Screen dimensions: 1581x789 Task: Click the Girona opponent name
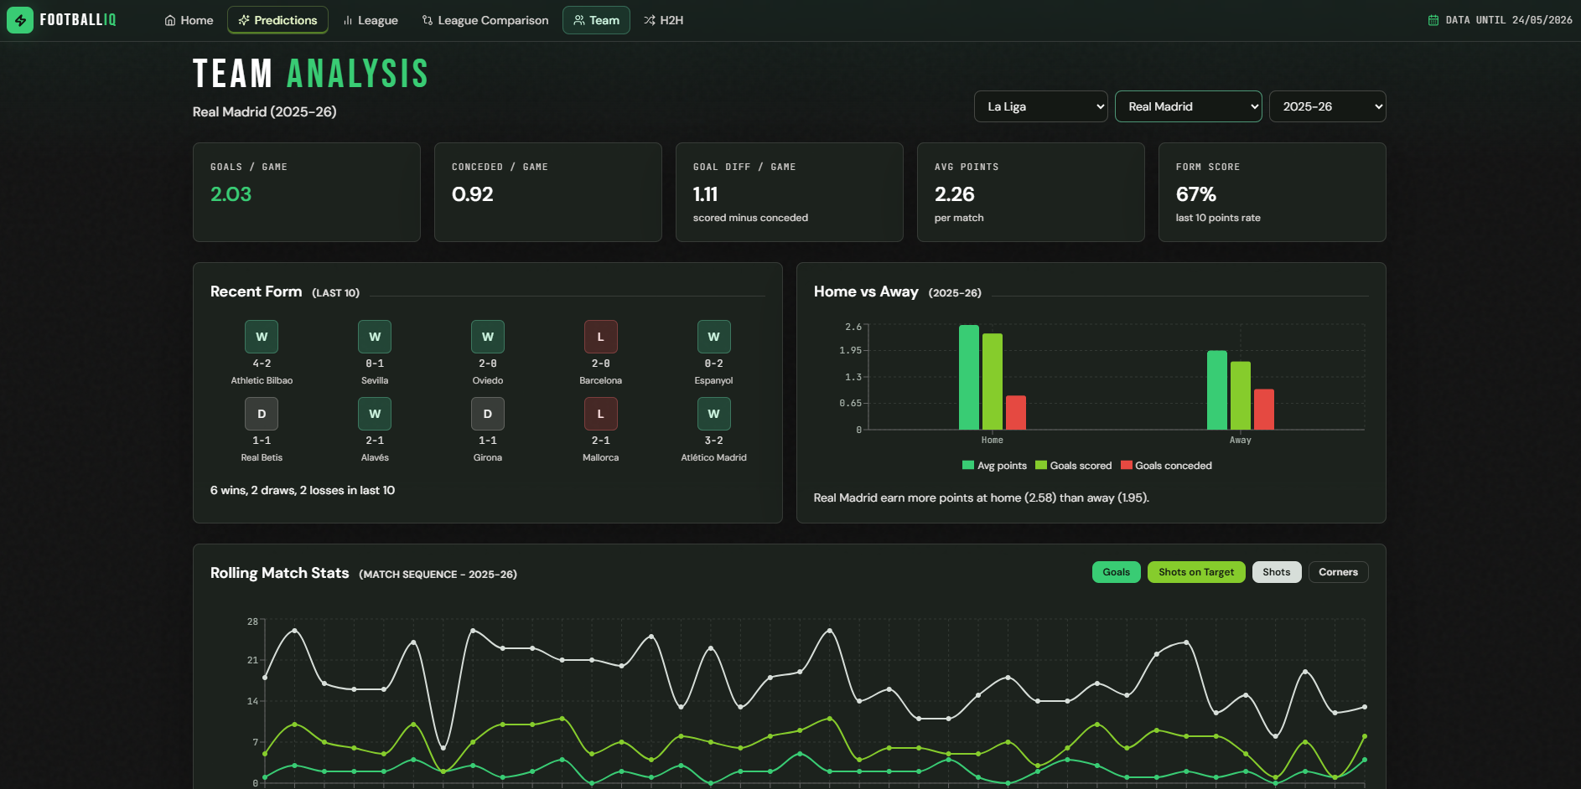[x=488, y=457]
